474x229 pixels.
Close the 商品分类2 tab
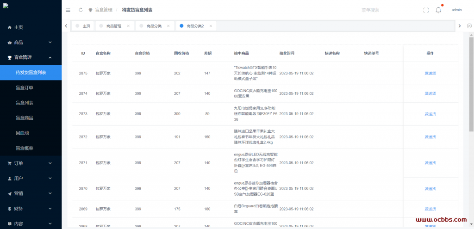click(211, 26)
